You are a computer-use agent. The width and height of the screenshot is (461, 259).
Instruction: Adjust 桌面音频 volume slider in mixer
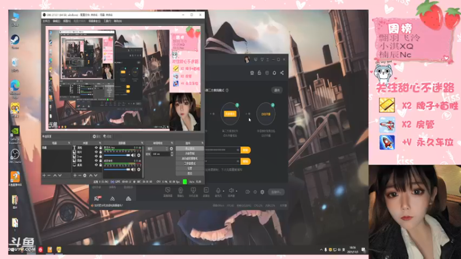(117, 169)
